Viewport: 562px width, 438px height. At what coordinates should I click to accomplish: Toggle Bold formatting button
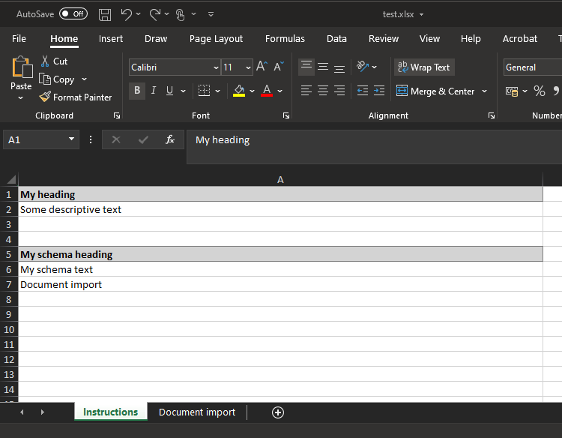137,91
